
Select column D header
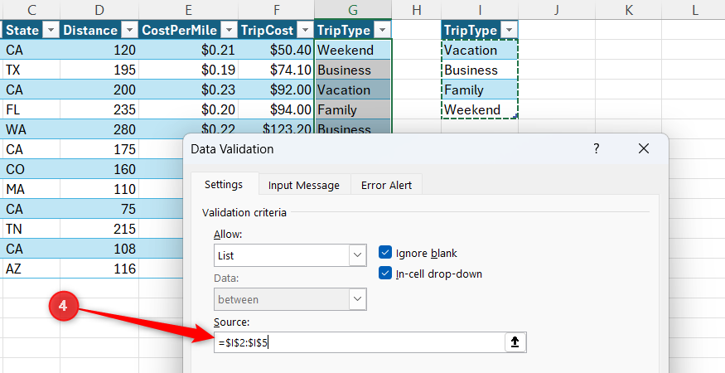click(99, 10)
